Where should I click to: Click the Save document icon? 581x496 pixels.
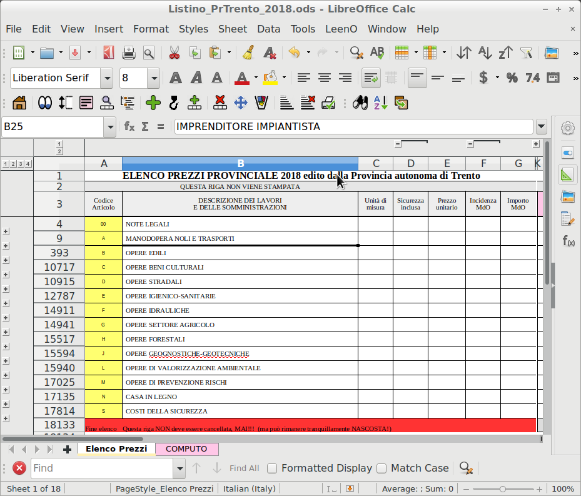(75, 53)
